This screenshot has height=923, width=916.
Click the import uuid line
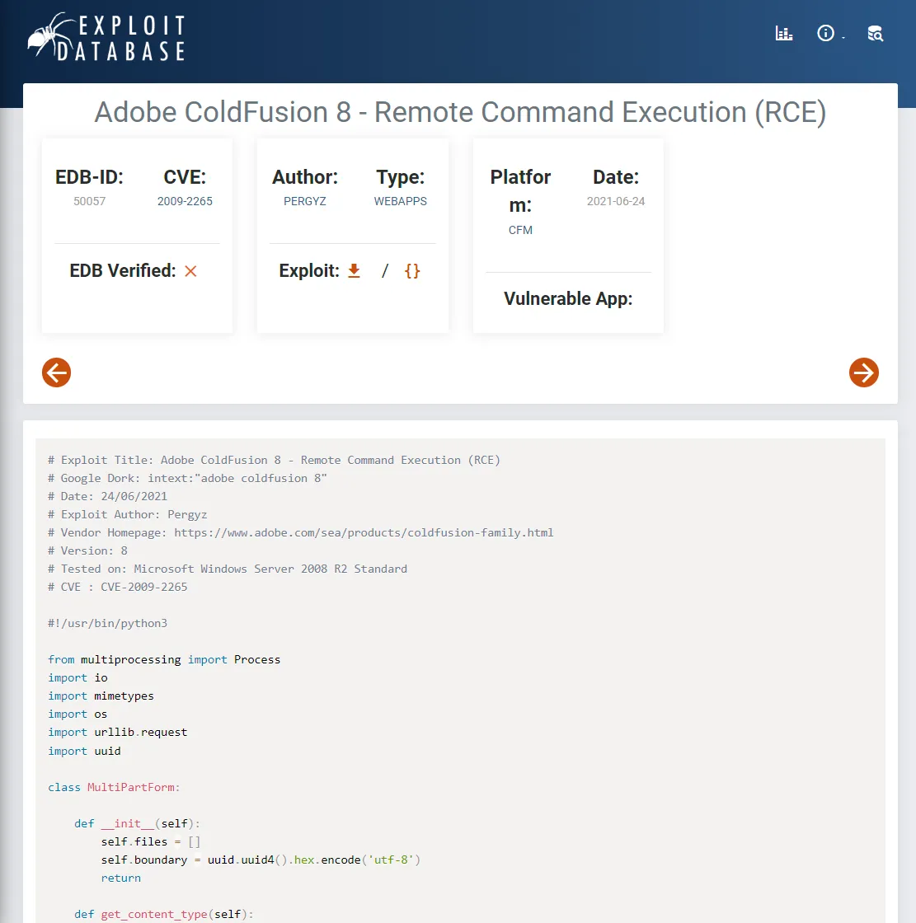(x=84, y=751)
